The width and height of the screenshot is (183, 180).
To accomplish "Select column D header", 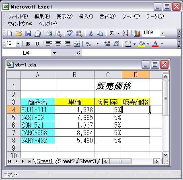I will [x=136, y=74].
